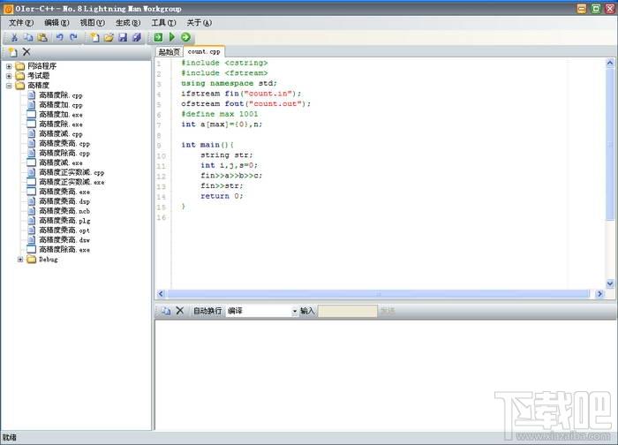Open the 关于(A) menu
Image resolution: width=618 pixels, height=445 pixels.
[x=199, y=23]
